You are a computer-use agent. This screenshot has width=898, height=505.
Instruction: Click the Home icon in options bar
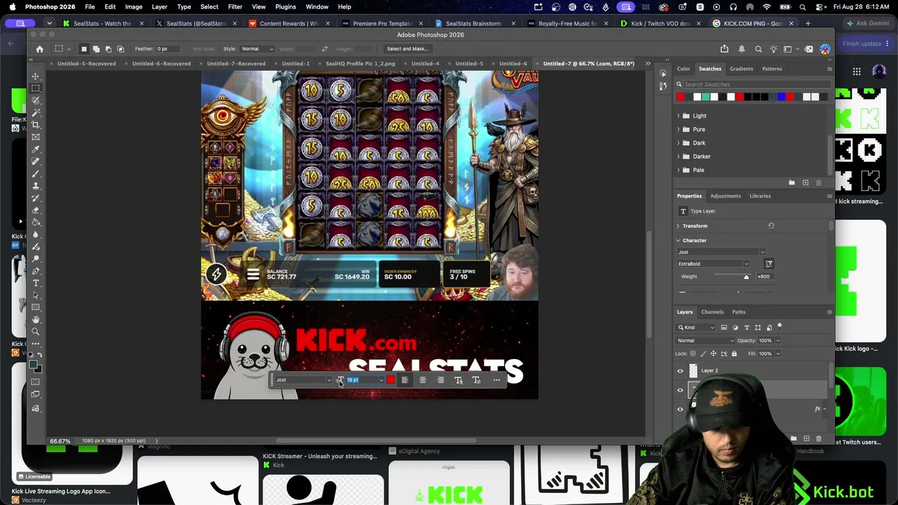[x=39, y=49]
